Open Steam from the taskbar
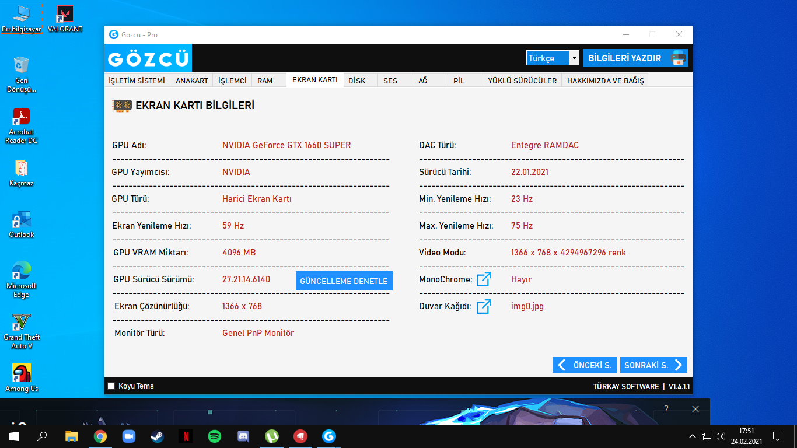Image resolution: width=797 pixels, height=448 pixels. click(158, 436)
